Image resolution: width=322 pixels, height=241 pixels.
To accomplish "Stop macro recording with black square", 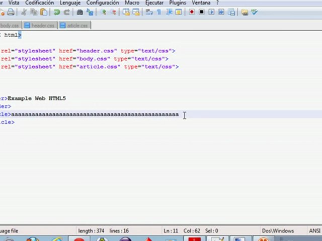I will [x=202, y=12].
